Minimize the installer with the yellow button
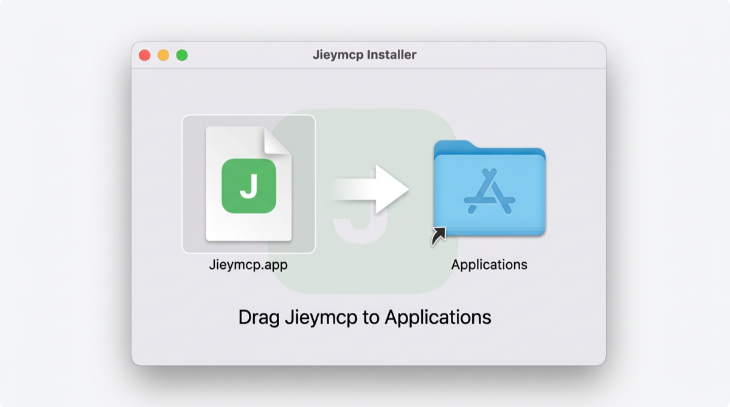This screenshot has height=407, width=730. 163,55
